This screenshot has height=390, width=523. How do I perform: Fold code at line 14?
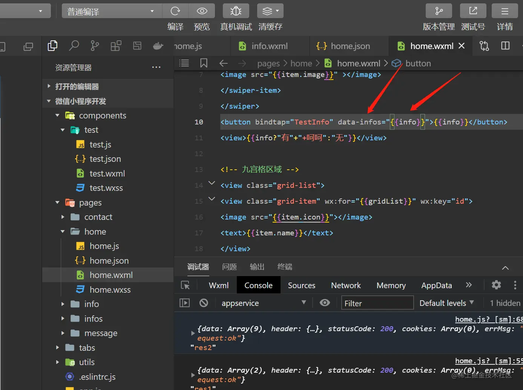212,183
